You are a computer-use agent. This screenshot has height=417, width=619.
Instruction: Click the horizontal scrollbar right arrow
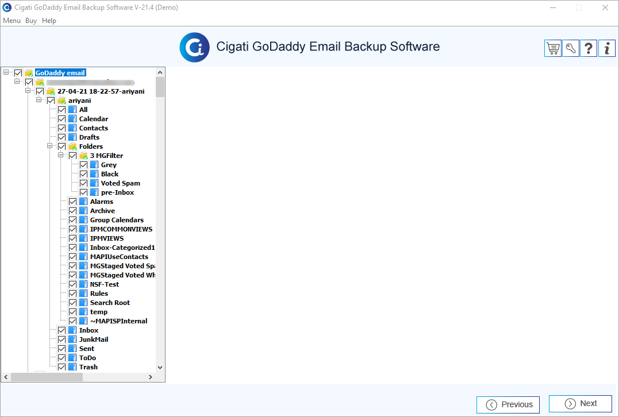coord(151,377)
